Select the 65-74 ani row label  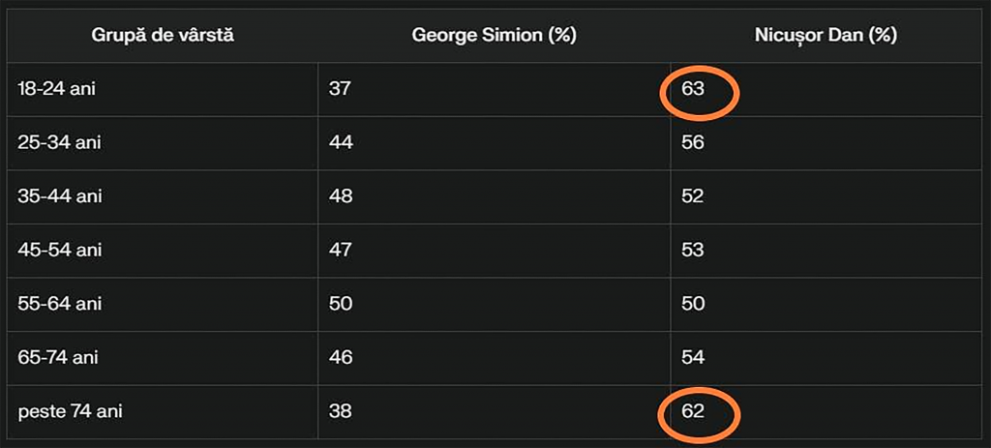click(x=58, y=358)
